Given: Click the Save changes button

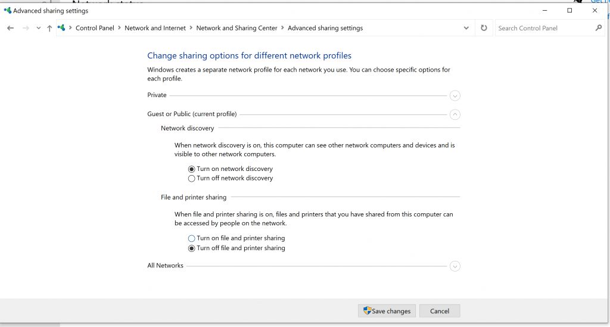Looking at the screenshot, I should (x=387, y=311).
